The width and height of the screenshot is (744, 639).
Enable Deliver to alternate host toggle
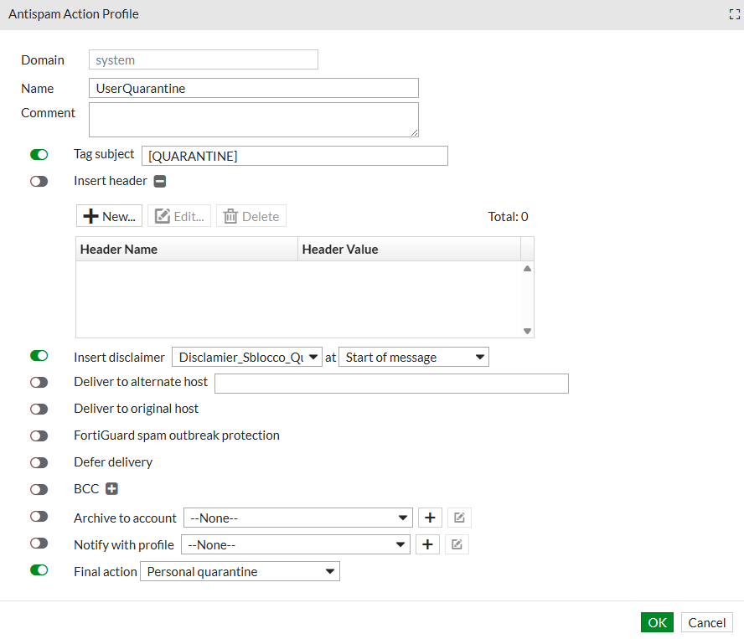click(x=39, y=383)
